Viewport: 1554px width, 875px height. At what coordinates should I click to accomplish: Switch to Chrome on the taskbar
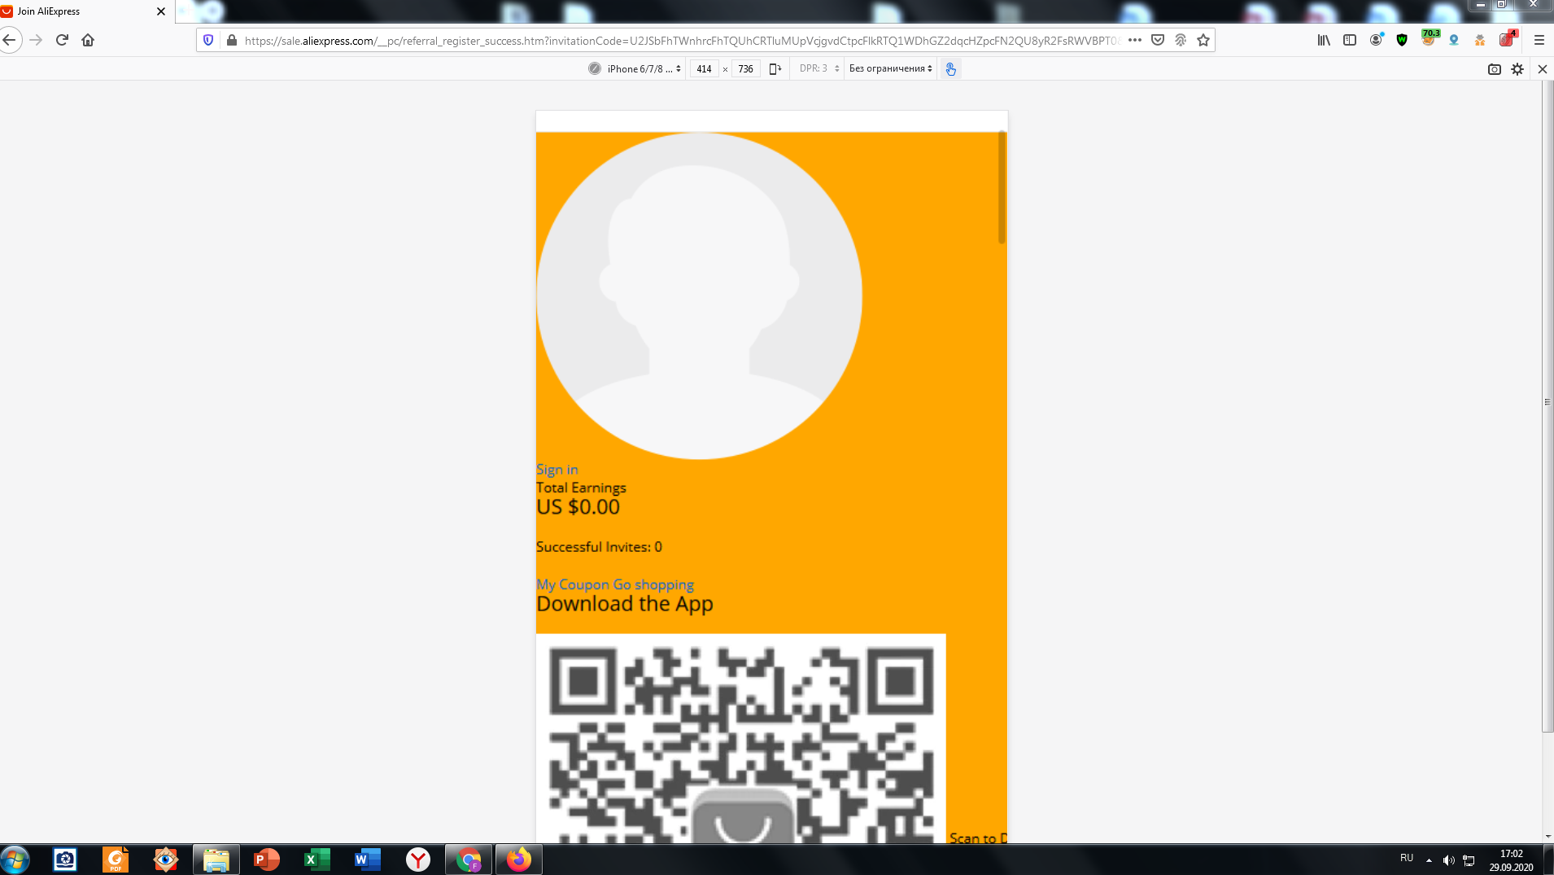point(469,860)
